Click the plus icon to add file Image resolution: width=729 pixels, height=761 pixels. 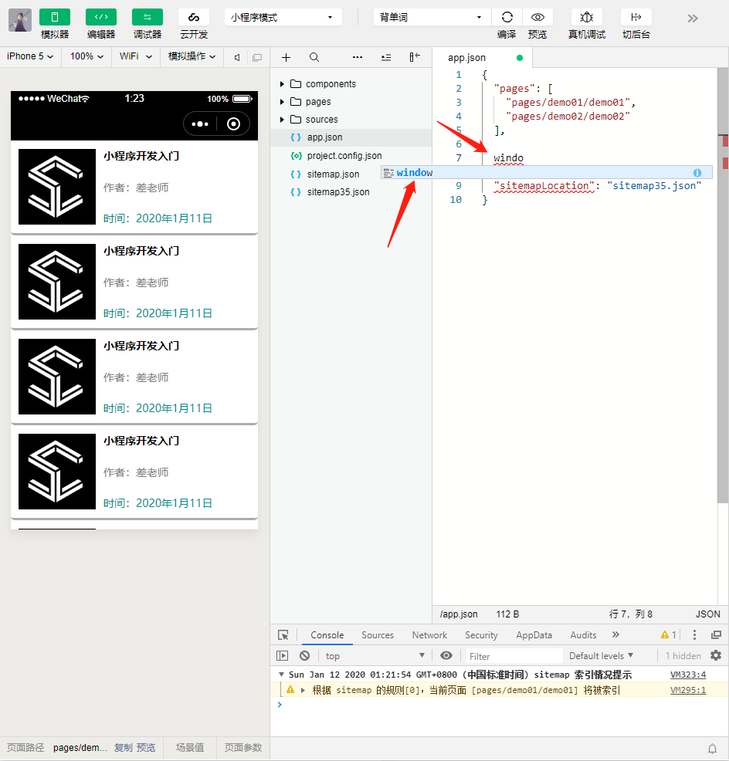tap(286, 57)
